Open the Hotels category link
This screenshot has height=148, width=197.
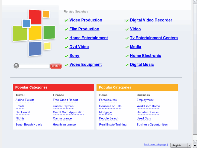pyautogui.click(x=20, y=106)
